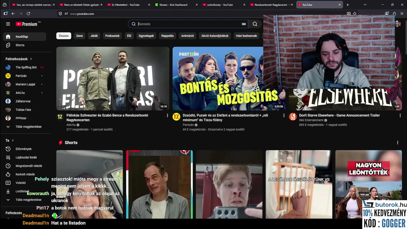Screen dimensions: 407x229
Task: Click the Klei Entertainment channel avatar
Action: [x=293, y=117]
